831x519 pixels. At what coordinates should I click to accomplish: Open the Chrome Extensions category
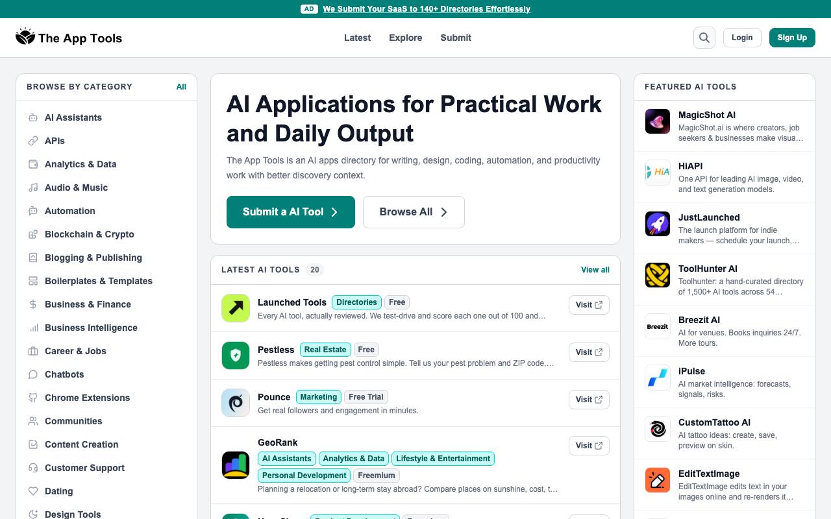click(88, 398)
